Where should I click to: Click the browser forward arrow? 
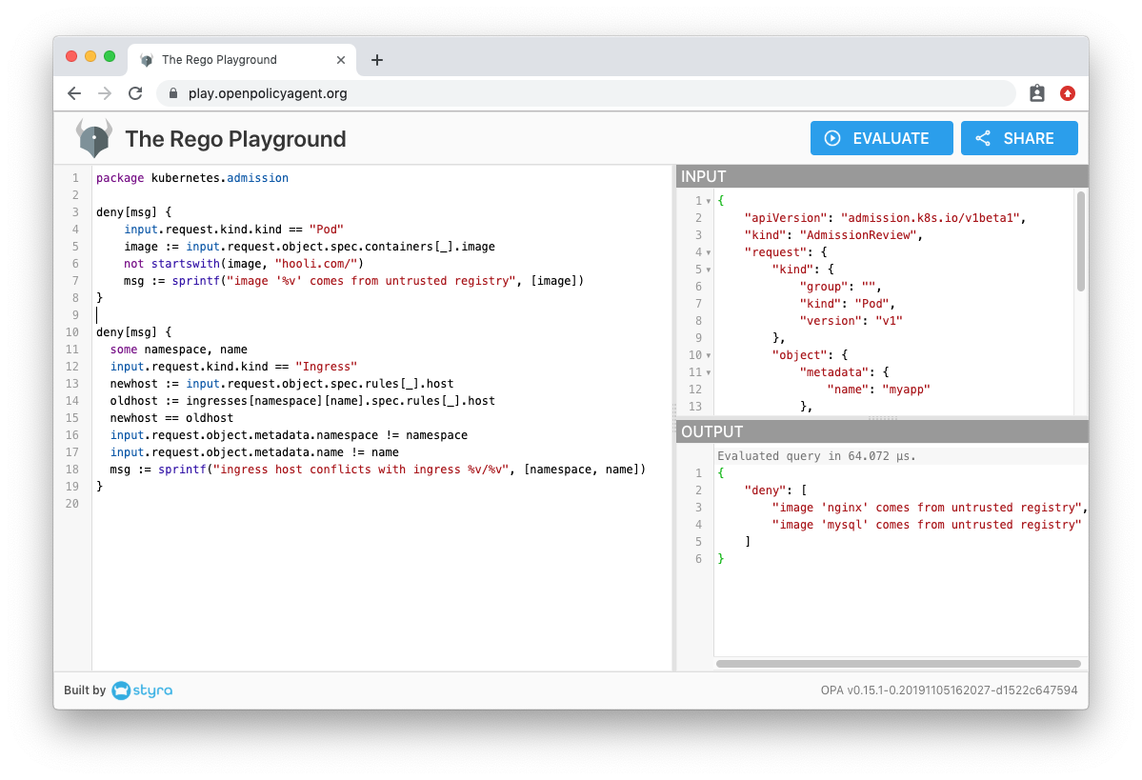pyautogui.click(x=105, y=93)
